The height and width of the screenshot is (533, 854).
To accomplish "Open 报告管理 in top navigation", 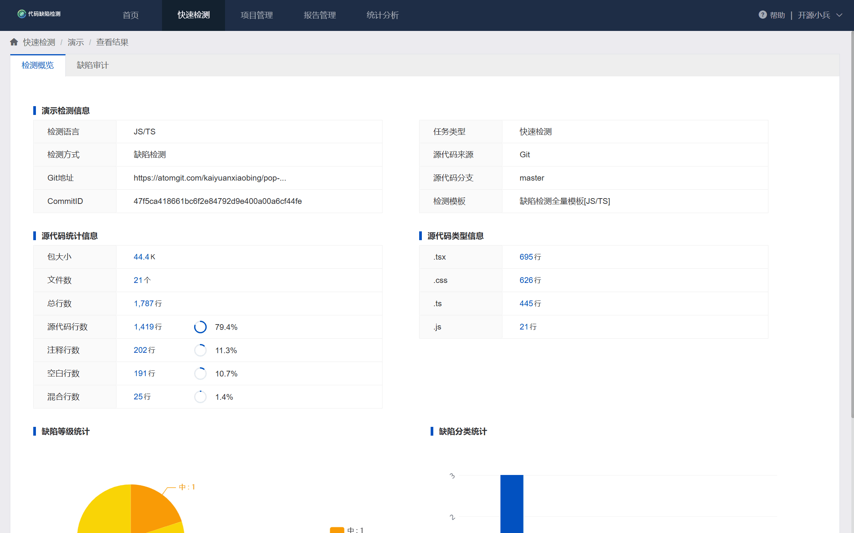I will click(319, 15).
